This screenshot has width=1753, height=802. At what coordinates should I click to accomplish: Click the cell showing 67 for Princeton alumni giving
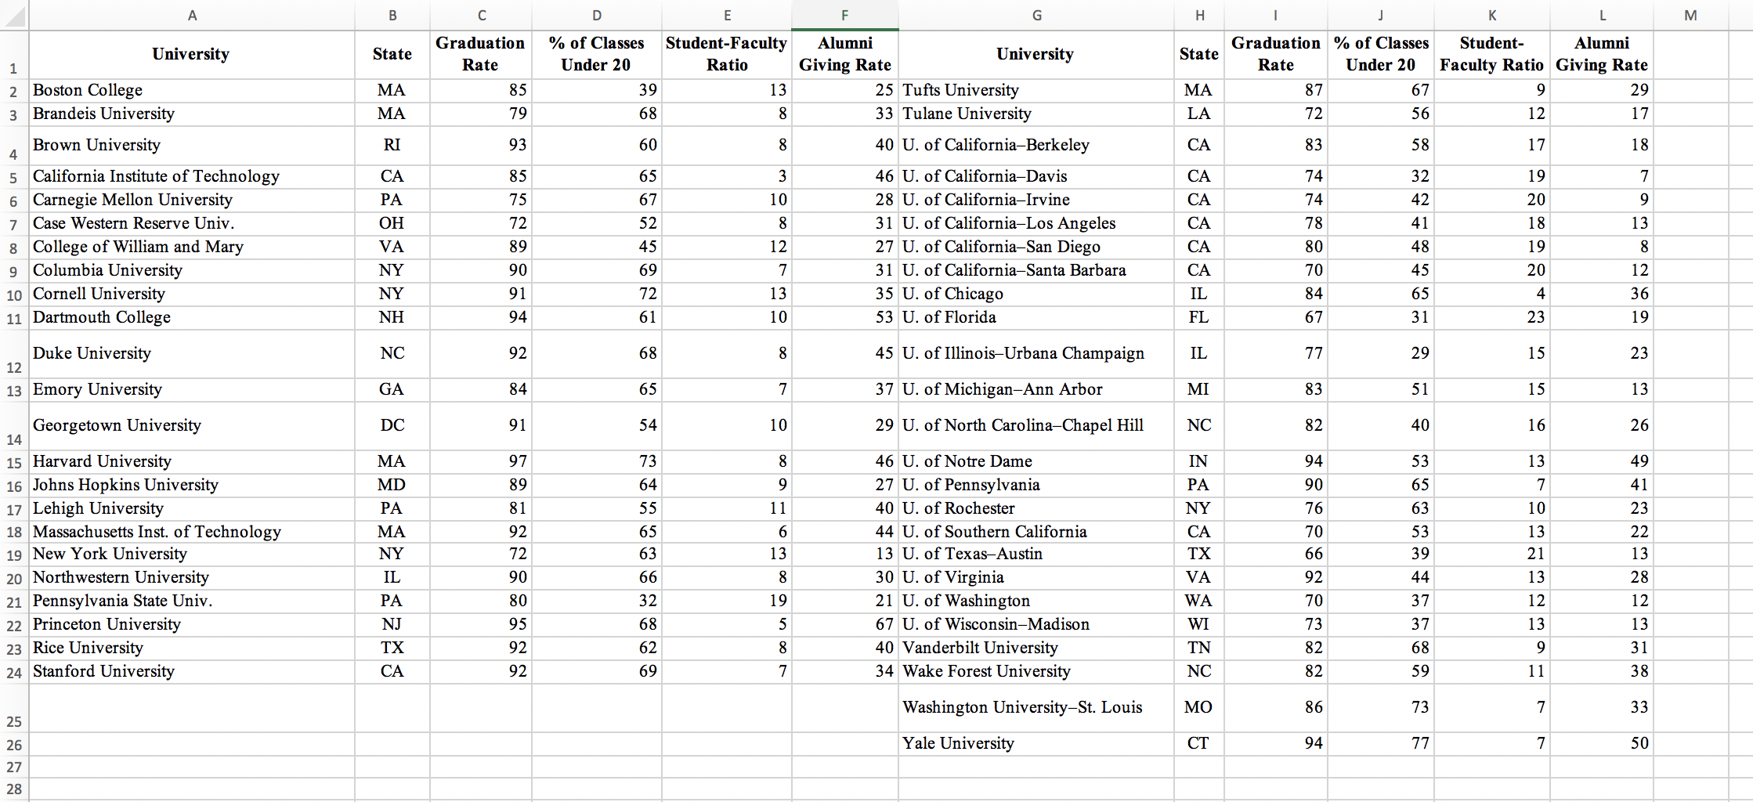click(x=844, y=624)
